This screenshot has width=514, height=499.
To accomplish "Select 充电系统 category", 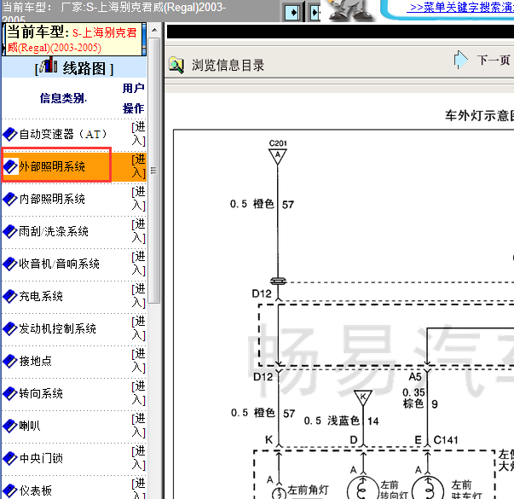I will tap(41, 296).
